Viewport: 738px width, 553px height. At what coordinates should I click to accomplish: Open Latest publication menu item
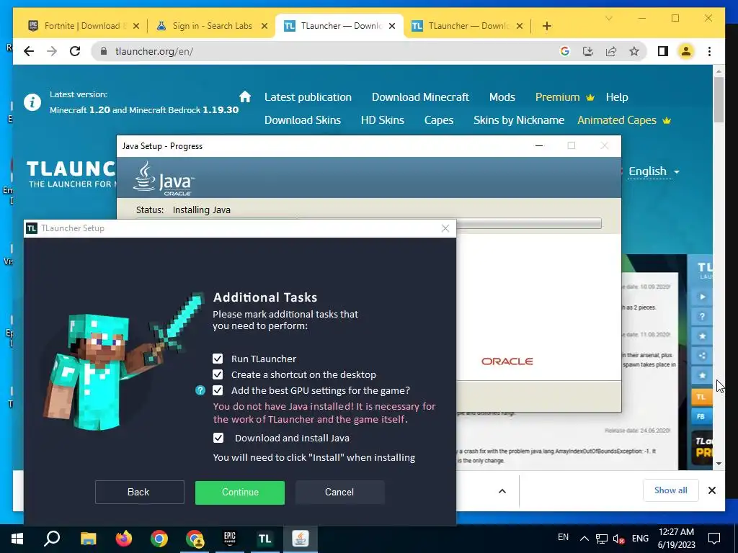(308, 97)
